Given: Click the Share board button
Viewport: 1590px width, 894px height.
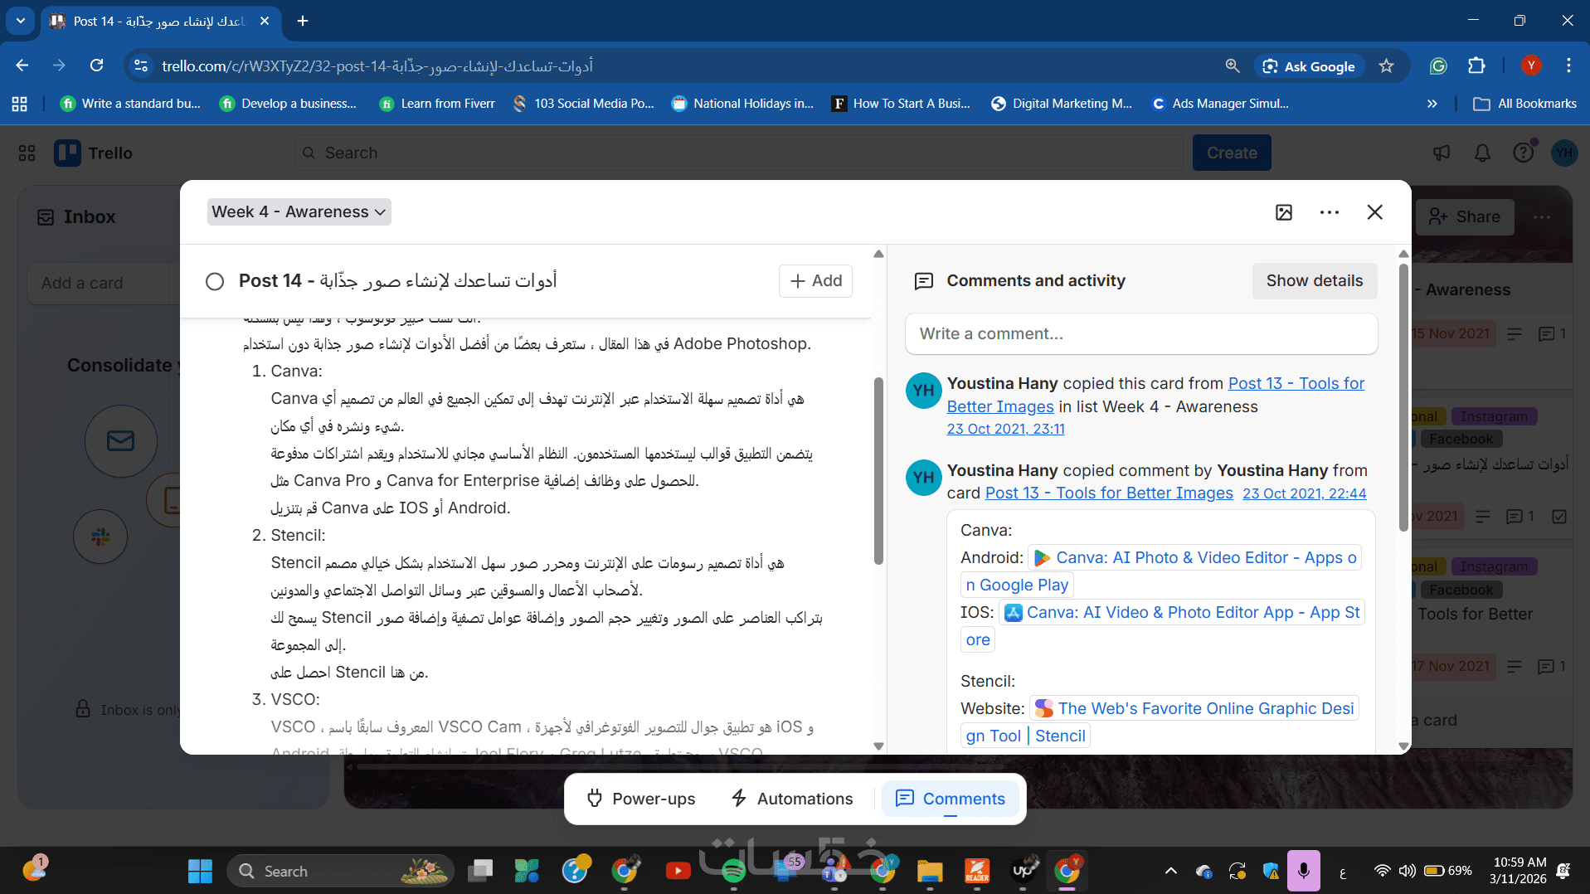Looking at the screenshot, I should [1465, 217].
